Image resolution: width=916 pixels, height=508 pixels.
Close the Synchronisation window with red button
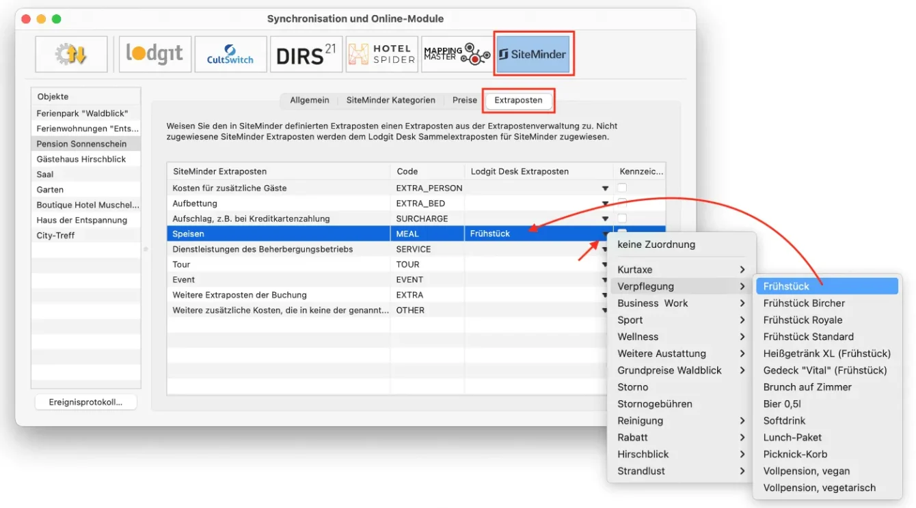[x=26, y=19]
